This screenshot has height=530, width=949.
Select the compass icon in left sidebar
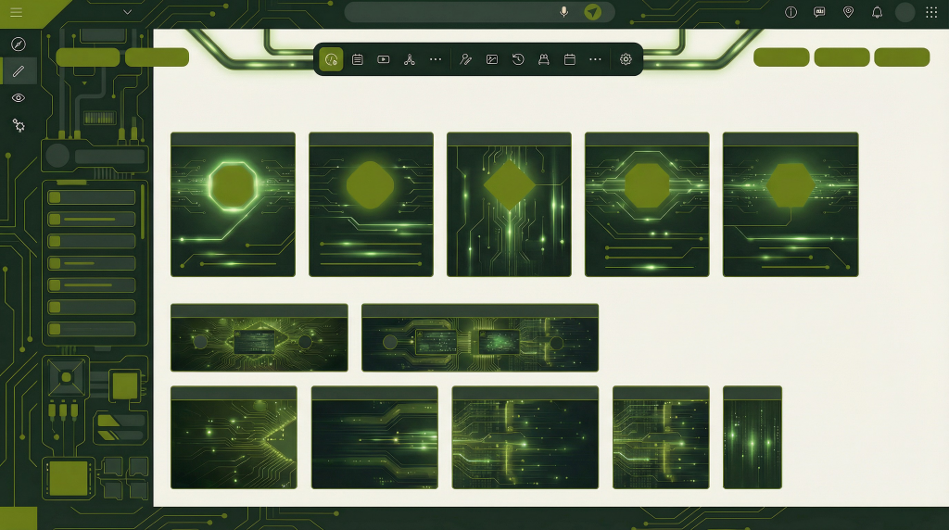tap(19, 44)
